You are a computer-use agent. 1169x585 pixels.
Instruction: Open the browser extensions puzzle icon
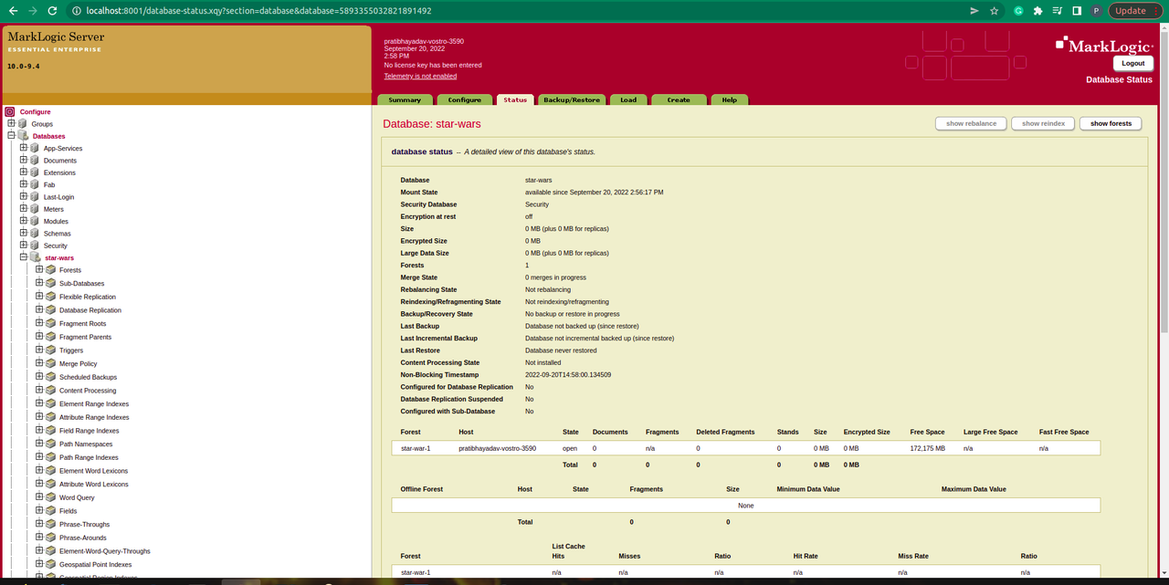point(1037,11)
